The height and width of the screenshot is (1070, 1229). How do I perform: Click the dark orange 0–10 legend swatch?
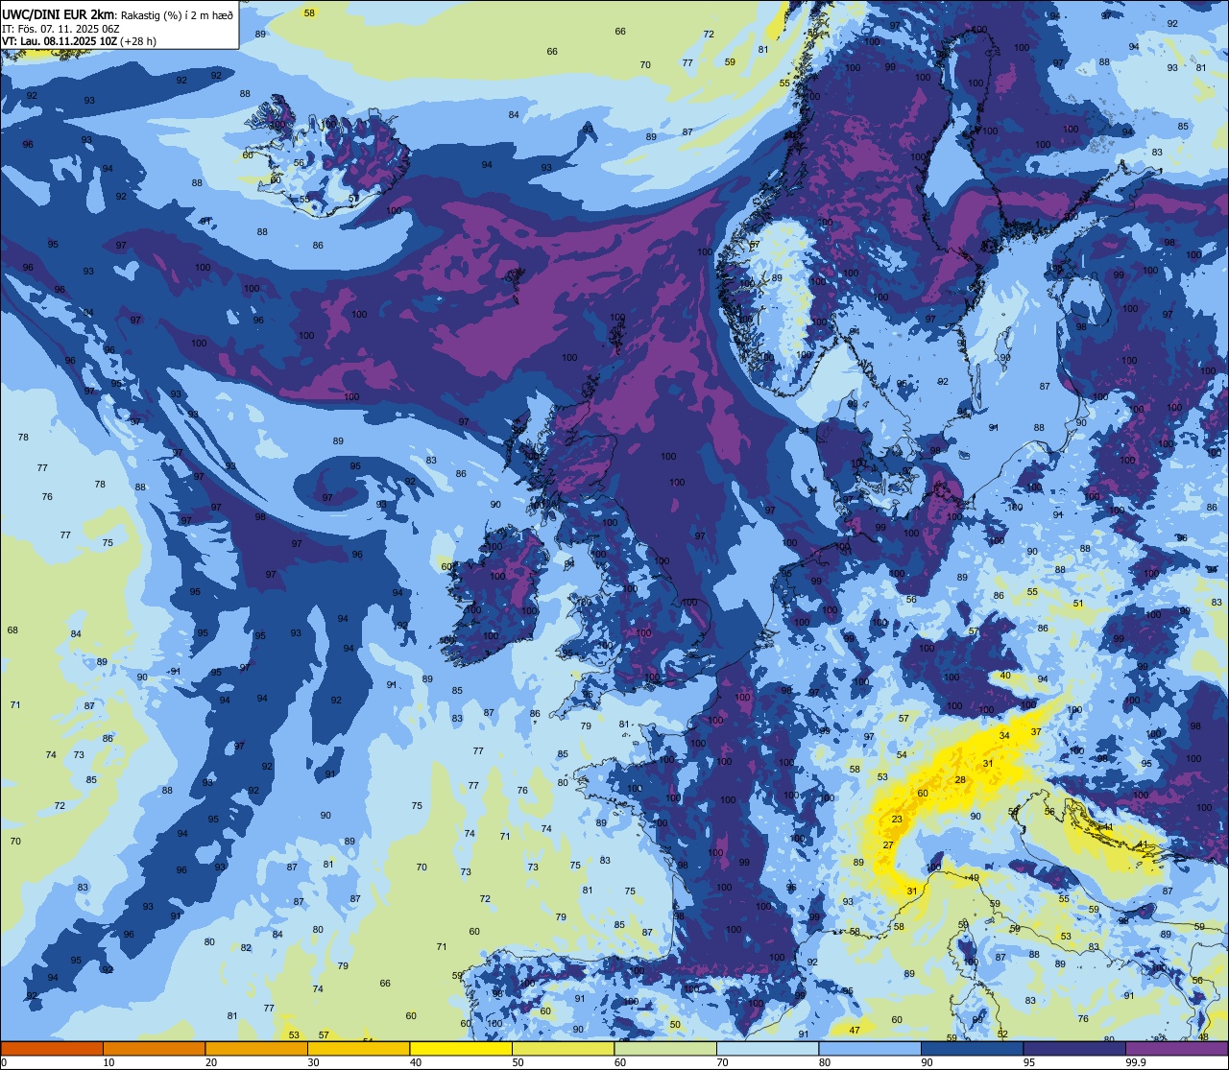(x=52, y=1048)
